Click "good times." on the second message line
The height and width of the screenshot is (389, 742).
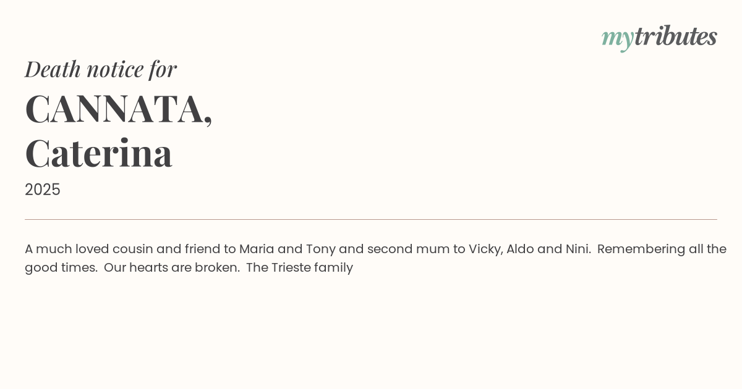click(61, 268)
